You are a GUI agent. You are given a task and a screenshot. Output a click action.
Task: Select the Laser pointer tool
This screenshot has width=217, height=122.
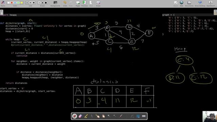[121, 116]
